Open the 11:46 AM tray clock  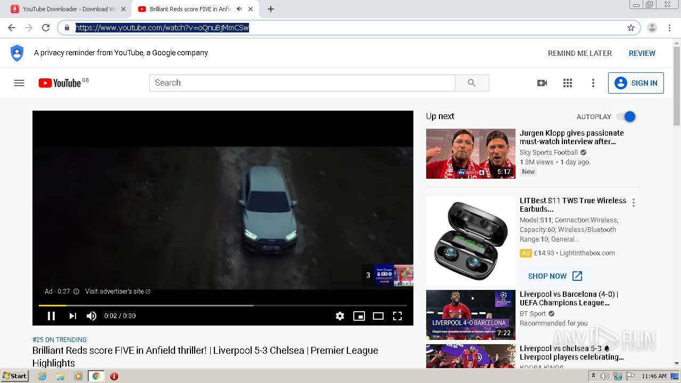click(654, 376)
